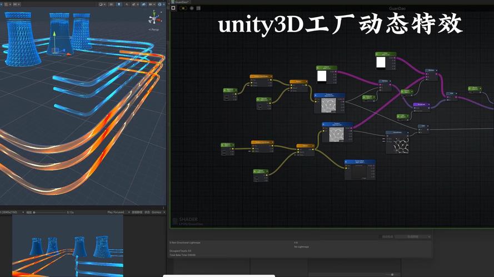The height and width of the screenshot is (277, 494).
Task: Click the 'Total Bake Time' text
Action: [x=182, y=255]
